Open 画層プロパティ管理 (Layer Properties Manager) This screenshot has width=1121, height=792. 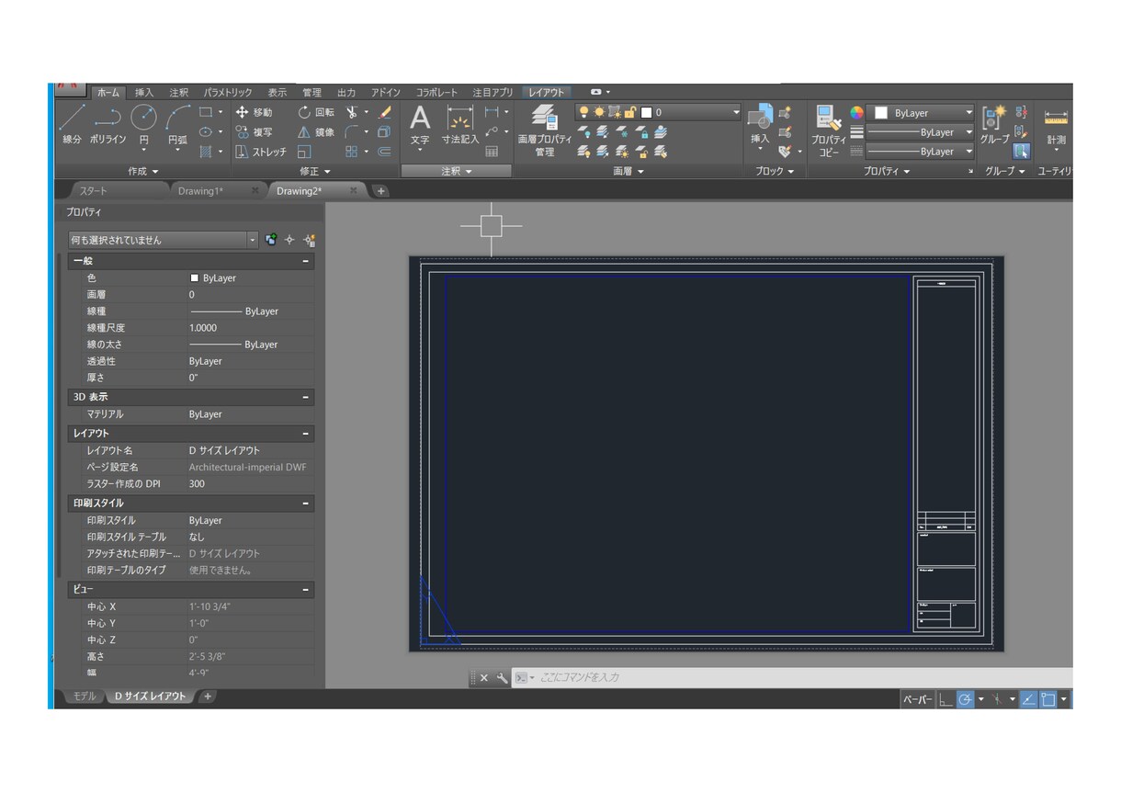[x=545, y=130]
